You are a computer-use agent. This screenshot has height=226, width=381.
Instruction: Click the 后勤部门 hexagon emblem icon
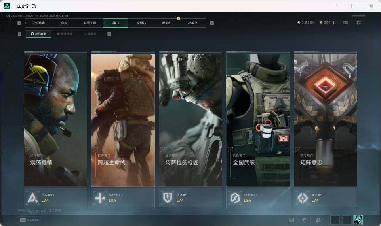point(235,198)
